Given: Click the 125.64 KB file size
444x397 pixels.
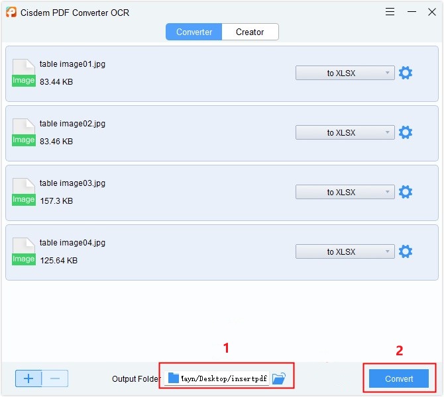Looking at the screenshot, I should click(58, 260).
